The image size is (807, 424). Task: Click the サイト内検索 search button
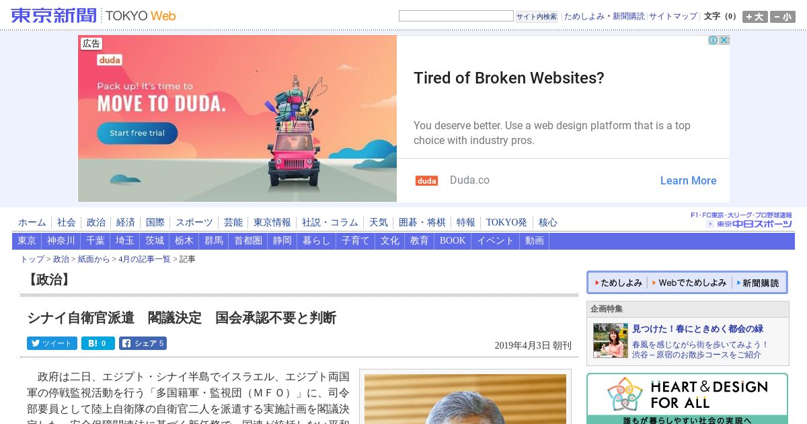click(x=537, y=17)
